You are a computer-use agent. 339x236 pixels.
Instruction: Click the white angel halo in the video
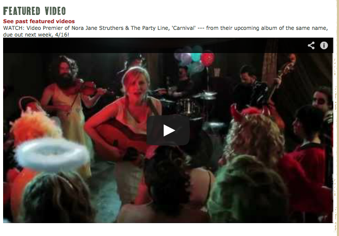52,155
